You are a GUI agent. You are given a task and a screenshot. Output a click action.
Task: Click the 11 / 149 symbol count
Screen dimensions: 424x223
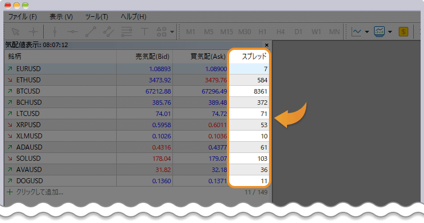(256, 192)
